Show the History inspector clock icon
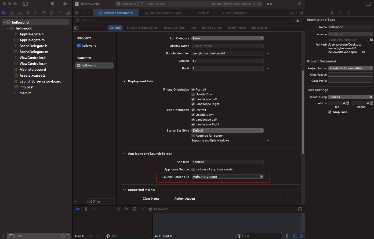Image resolution: width=374 pixels, height=239 pixels. coord(340,13)
